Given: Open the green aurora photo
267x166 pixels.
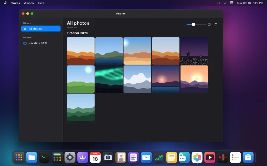Looking at the screenshot, I should tap(109, 79).
